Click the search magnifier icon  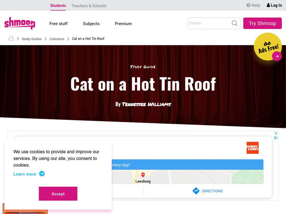[x=235, y=23]
